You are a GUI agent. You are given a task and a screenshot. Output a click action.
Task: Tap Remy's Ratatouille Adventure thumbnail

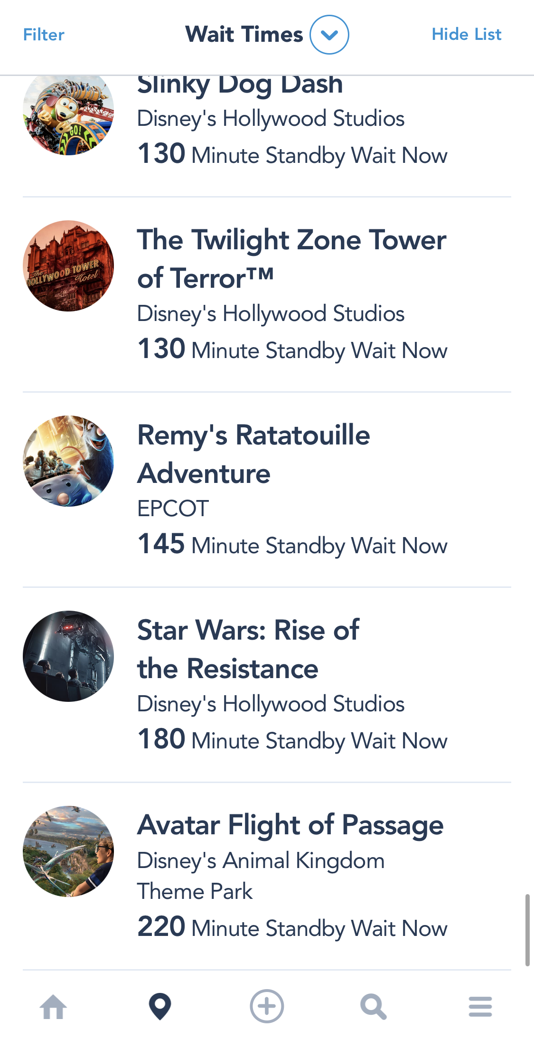68,461
